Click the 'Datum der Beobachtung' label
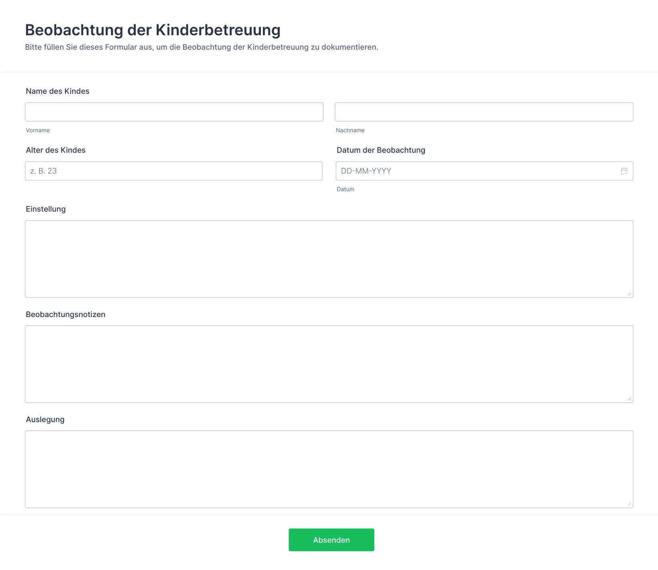Screen dimensions: 658x570 381,150
